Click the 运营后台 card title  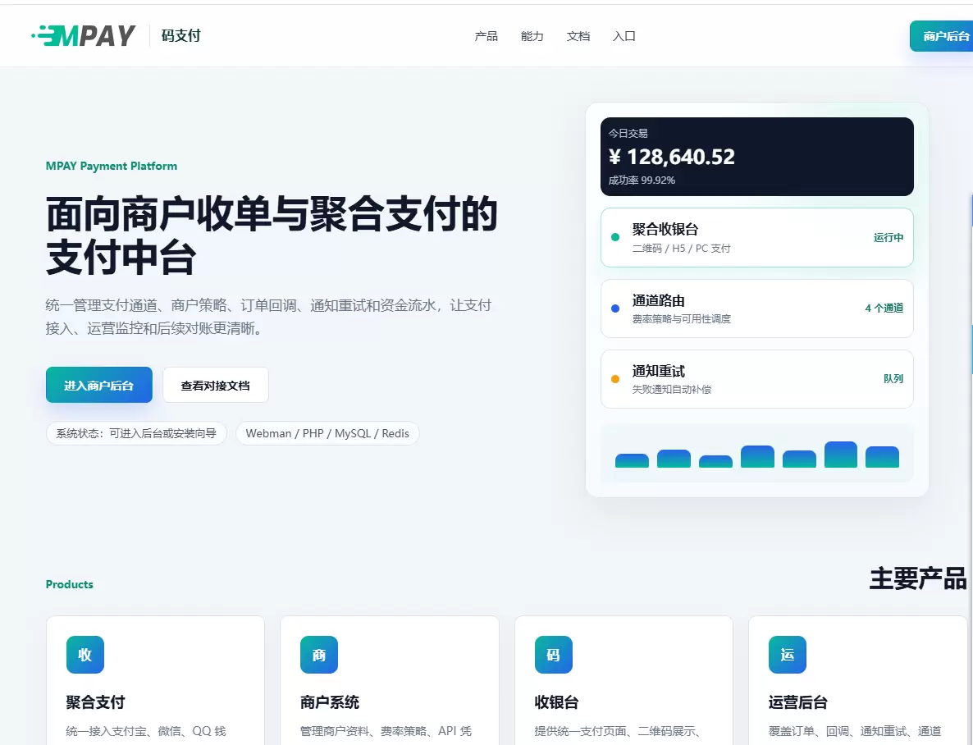click(798, 702)
